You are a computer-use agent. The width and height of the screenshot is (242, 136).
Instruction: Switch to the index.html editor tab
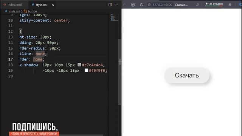coord(12,5)
